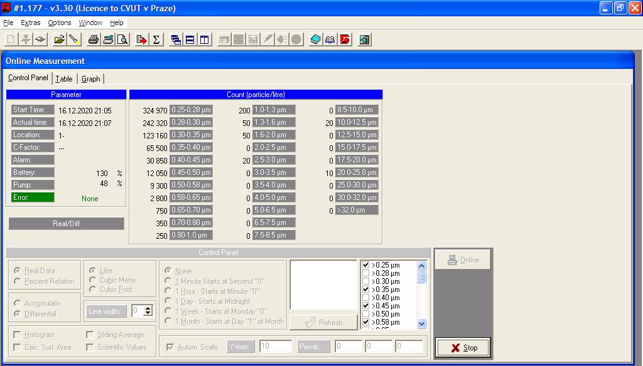Image resolution: width=643 pixels, height=366 pixels.
Task: Open the Options menu
Action: coord(60,23)
